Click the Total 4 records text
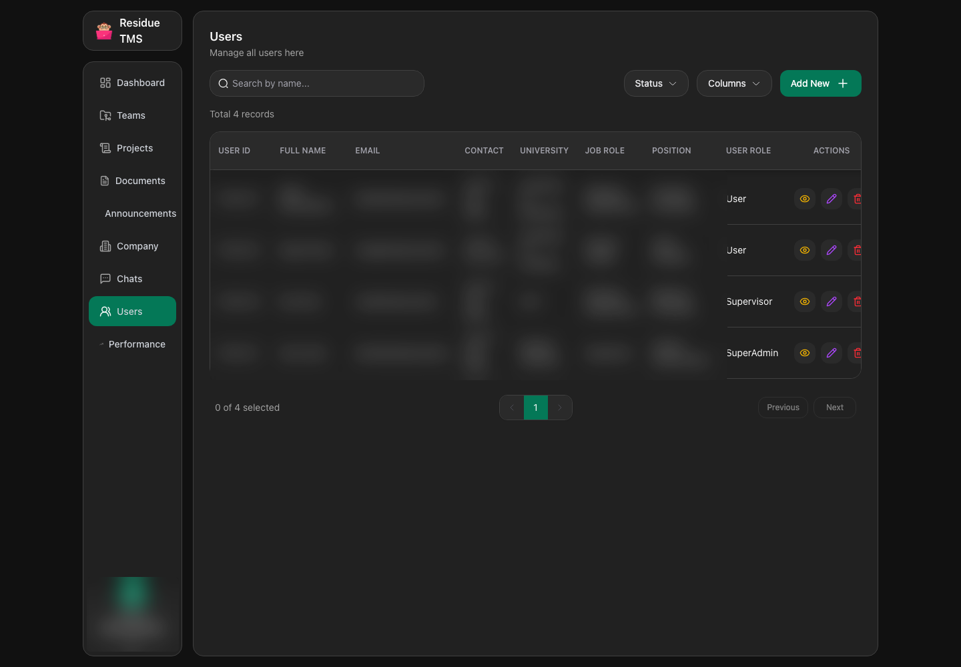Screen dimensions: 961x667 [242, 114]
